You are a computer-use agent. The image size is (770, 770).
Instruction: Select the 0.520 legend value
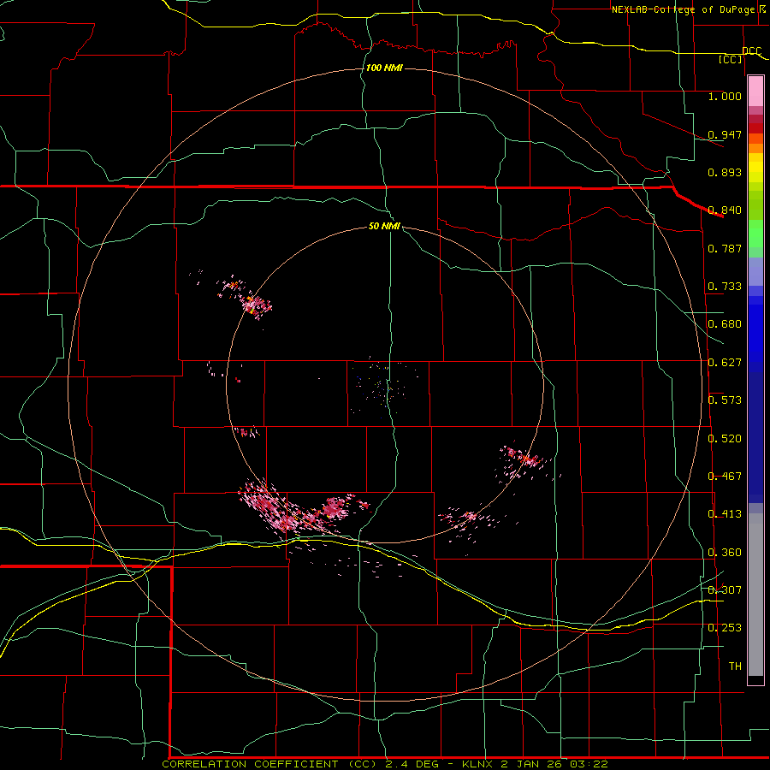click(x=725, y=439)
